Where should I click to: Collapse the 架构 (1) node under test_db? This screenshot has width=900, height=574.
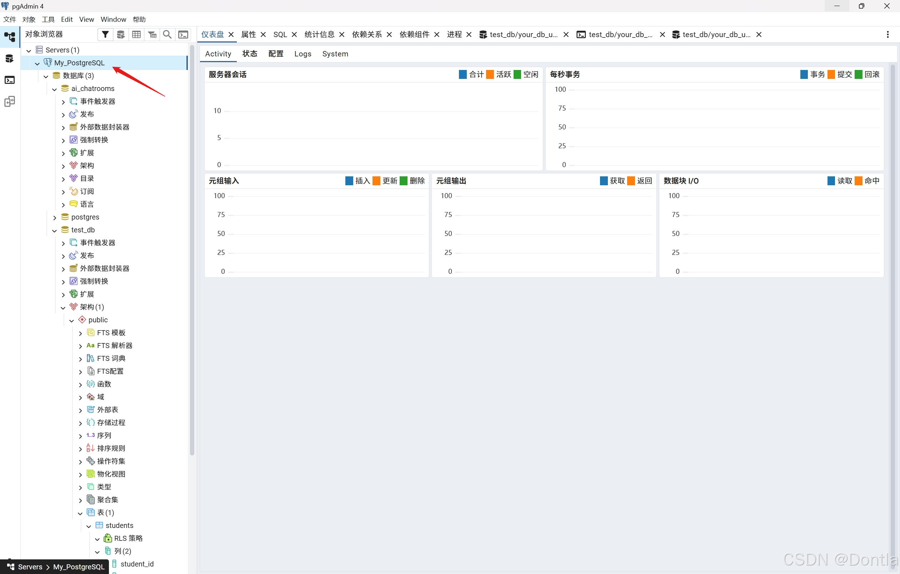63,307
